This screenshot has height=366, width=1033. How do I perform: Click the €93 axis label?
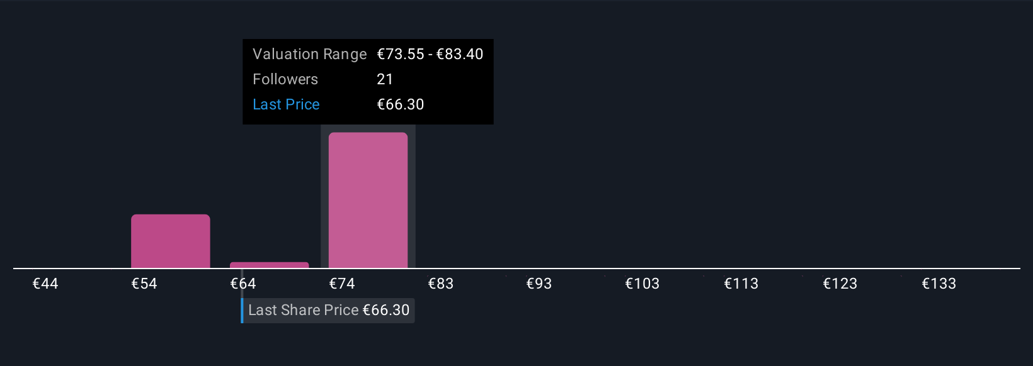pos(539,284)
